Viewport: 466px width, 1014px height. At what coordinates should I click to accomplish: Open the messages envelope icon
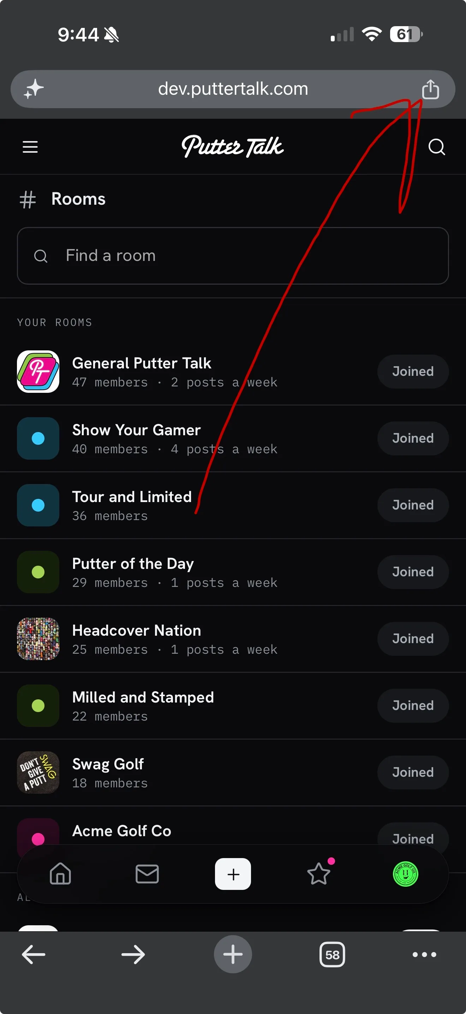click(147, 874)
